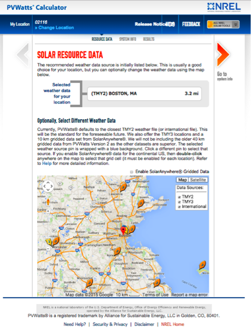Click the My Location label
251x328 pixels.
click(20, 24)
